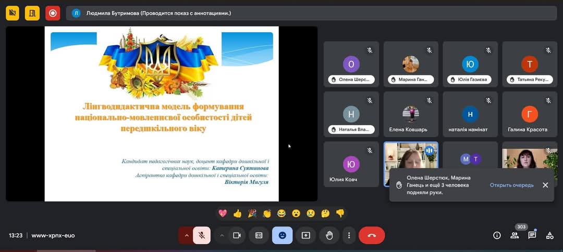Send the heart emoji reaction
This screenshot has height=252, width=563.
(223, 213)
